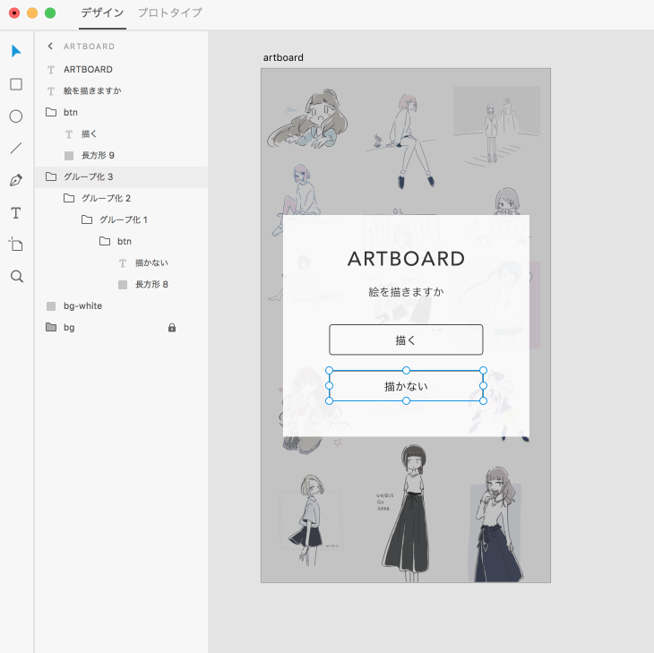Select the 絵を描きますか text layer
This screenshot has width=654, height=653.
[x=121, y=90]
